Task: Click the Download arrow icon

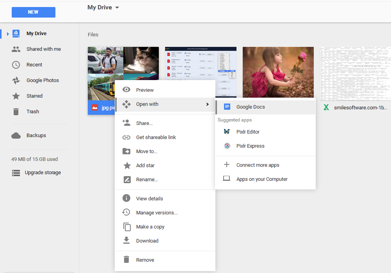Action: pyautogui.click(x=127, y=241)
